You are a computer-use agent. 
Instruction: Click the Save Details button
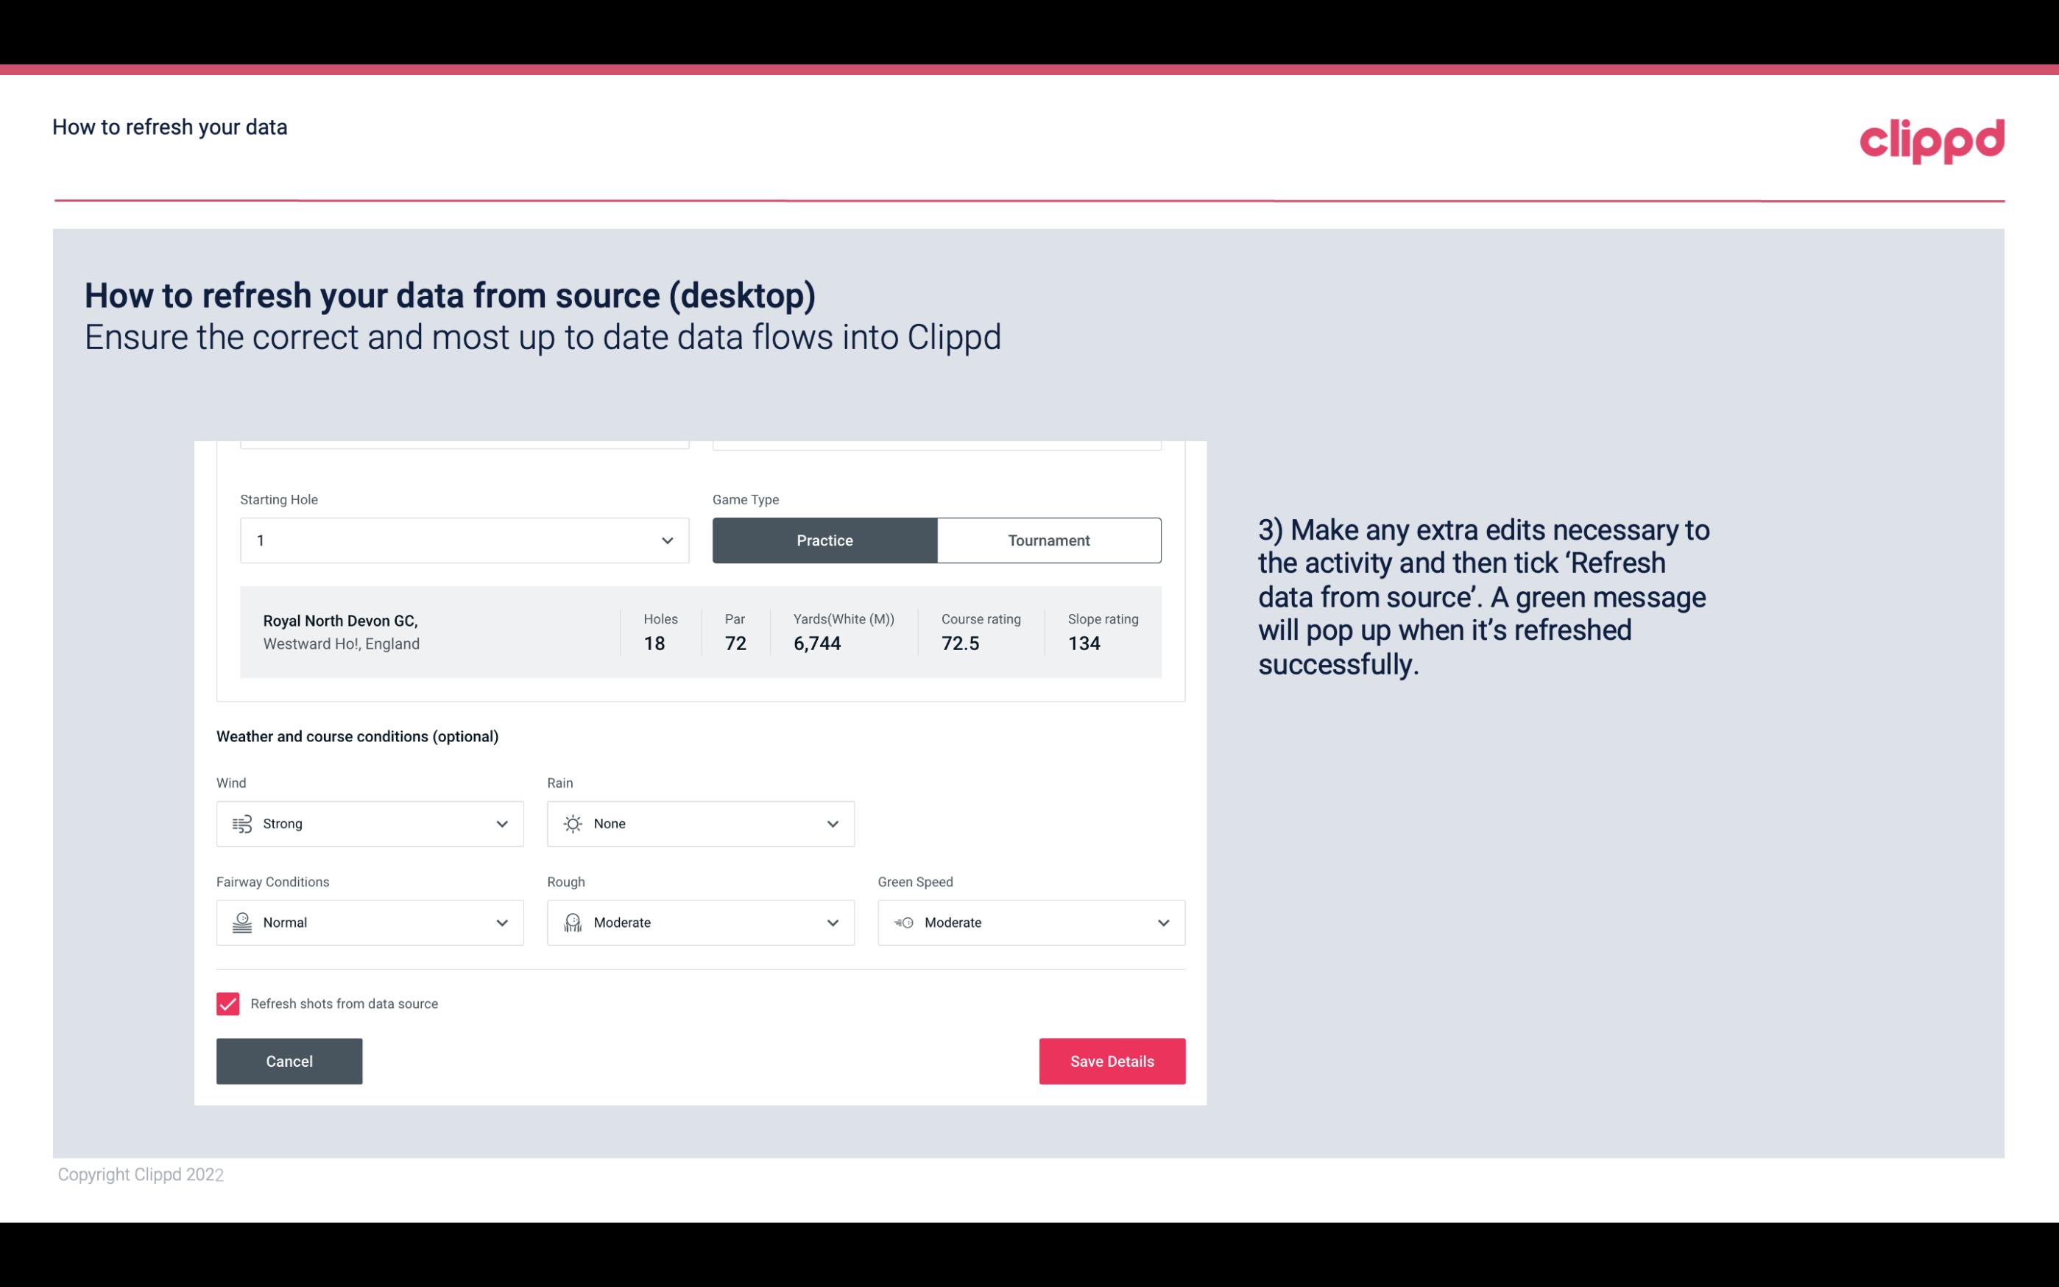[1112, 1062]
